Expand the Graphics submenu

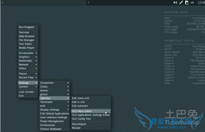click(28, 57)
